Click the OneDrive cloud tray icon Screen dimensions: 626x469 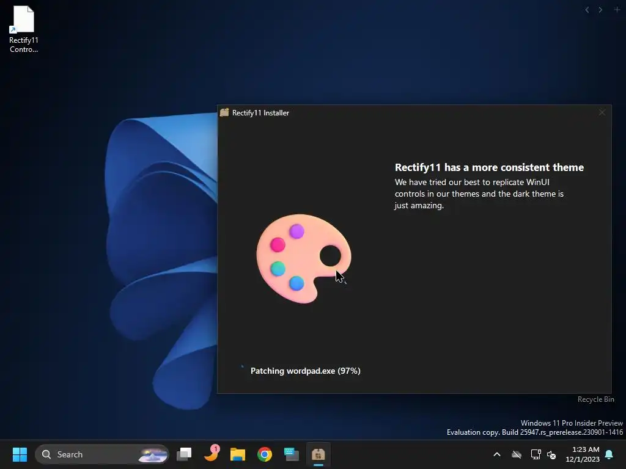pyautogui.click(x=517, y=454)
